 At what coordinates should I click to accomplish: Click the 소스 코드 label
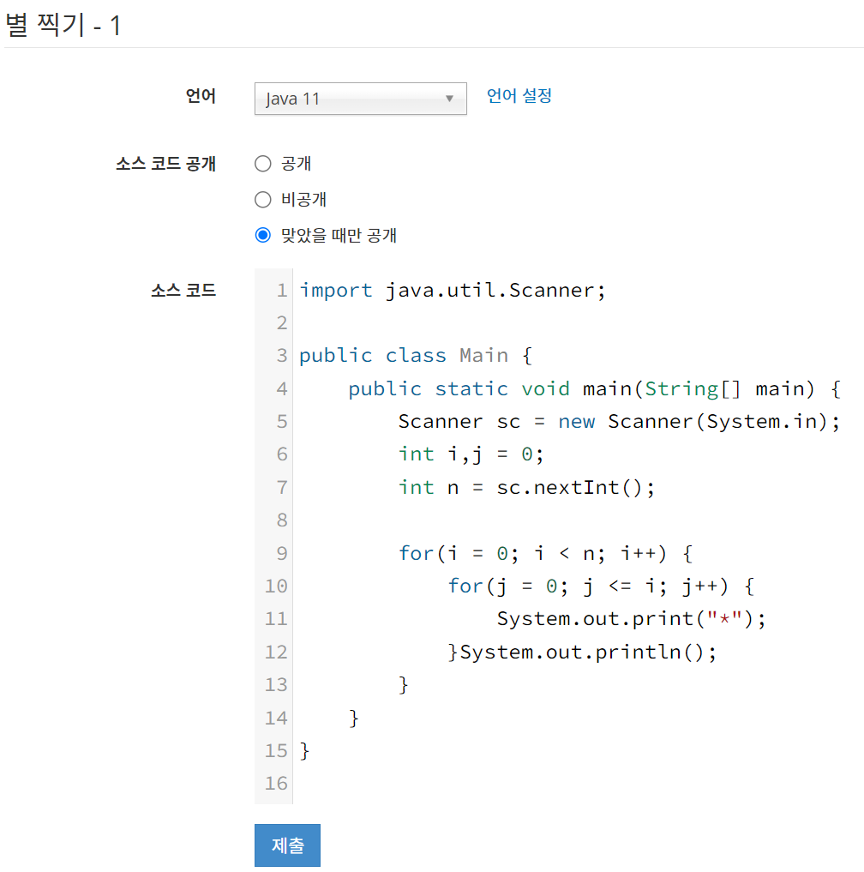183,291
